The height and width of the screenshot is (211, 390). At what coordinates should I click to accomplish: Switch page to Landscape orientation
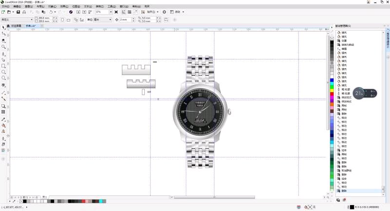pos(68,19)
